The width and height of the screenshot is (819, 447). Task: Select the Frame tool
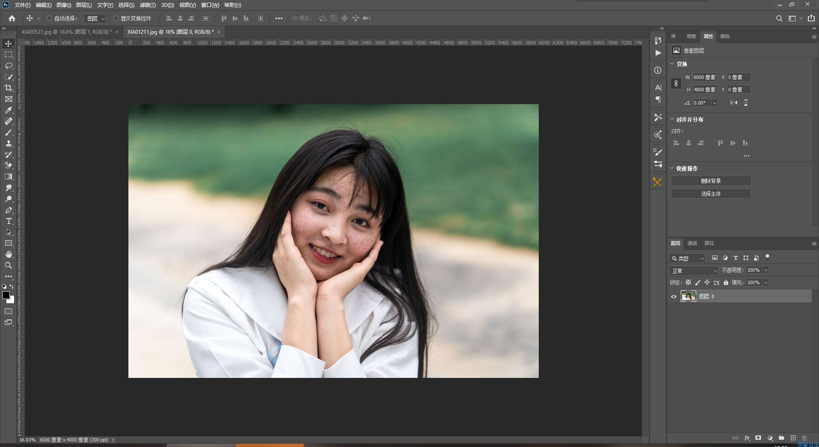(x=9, y=99)
